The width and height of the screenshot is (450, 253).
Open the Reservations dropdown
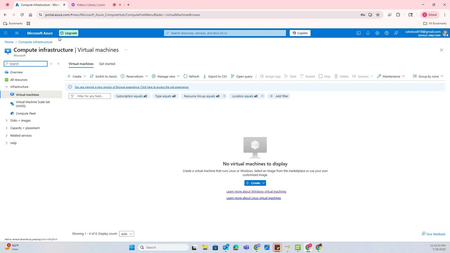[x=134, y=76]
